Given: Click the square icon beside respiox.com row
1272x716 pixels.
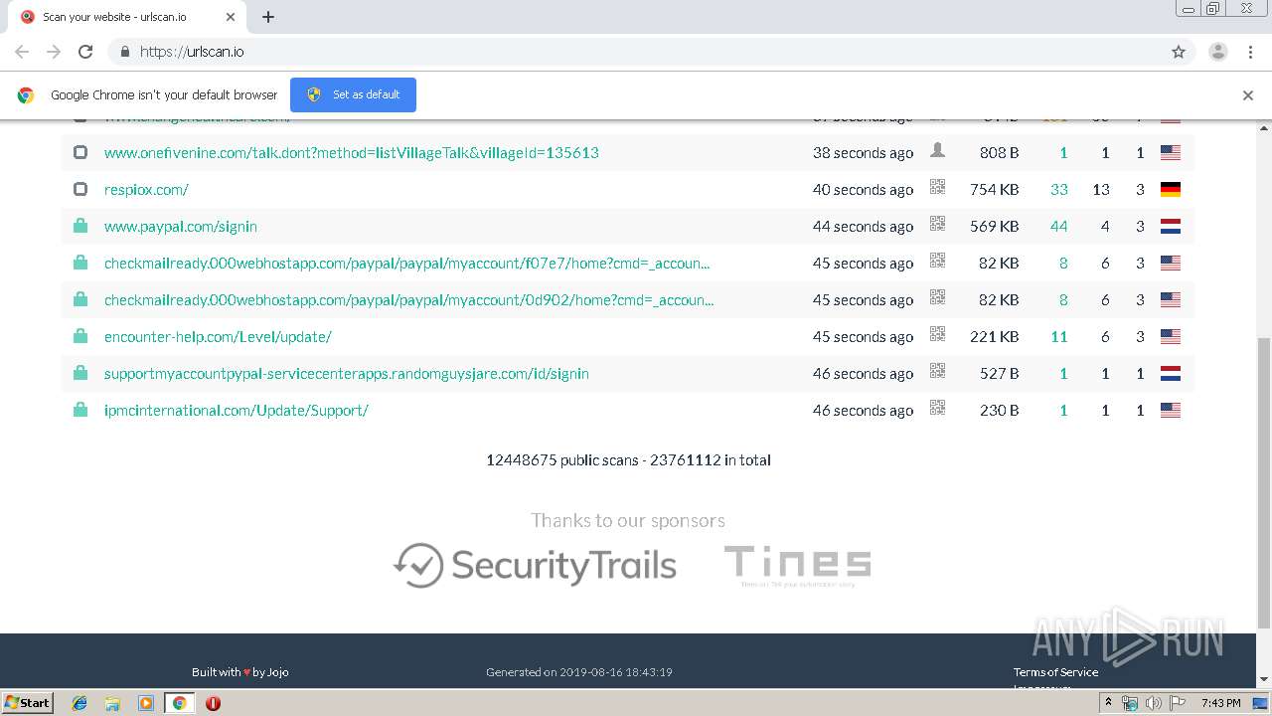Looking at the screenshot, I should coord(80,190).
